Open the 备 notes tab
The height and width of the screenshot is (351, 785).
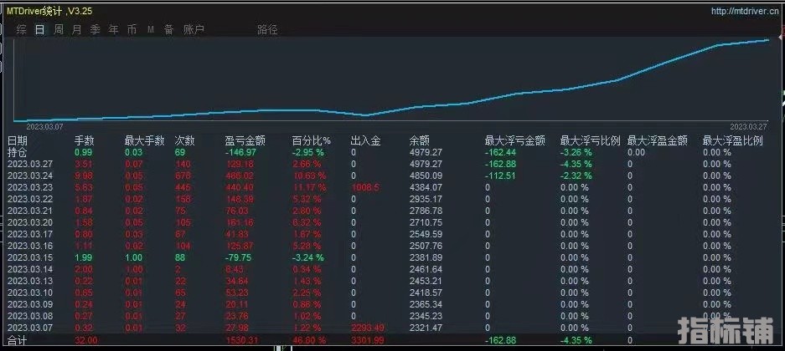168,29
